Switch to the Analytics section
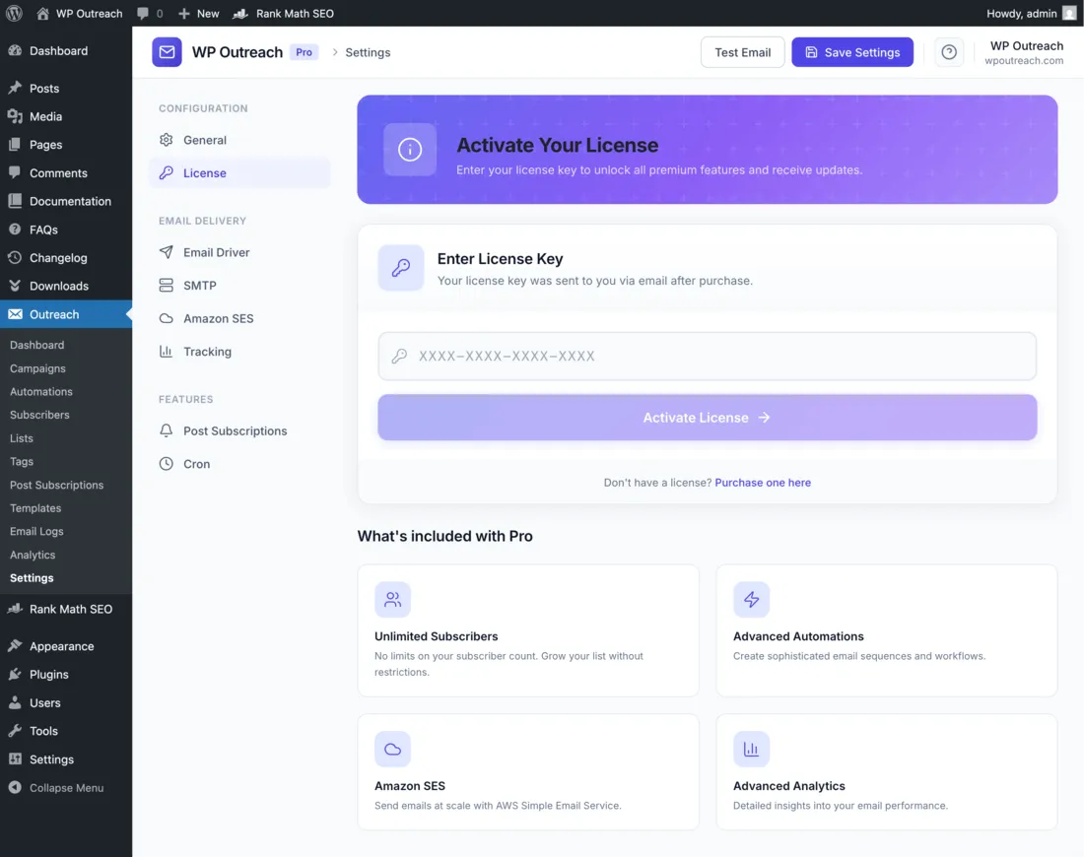This screenshot has width=1084, height=857. pos(33,555)
